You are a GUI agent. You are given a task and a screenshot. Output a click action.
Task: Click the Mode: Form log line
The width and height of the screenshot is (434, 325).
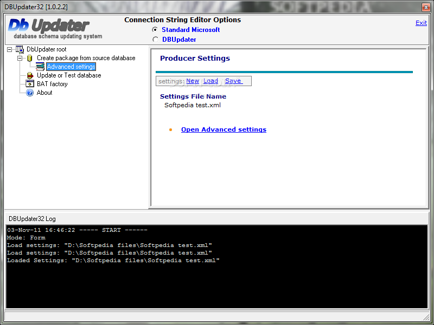26,238
